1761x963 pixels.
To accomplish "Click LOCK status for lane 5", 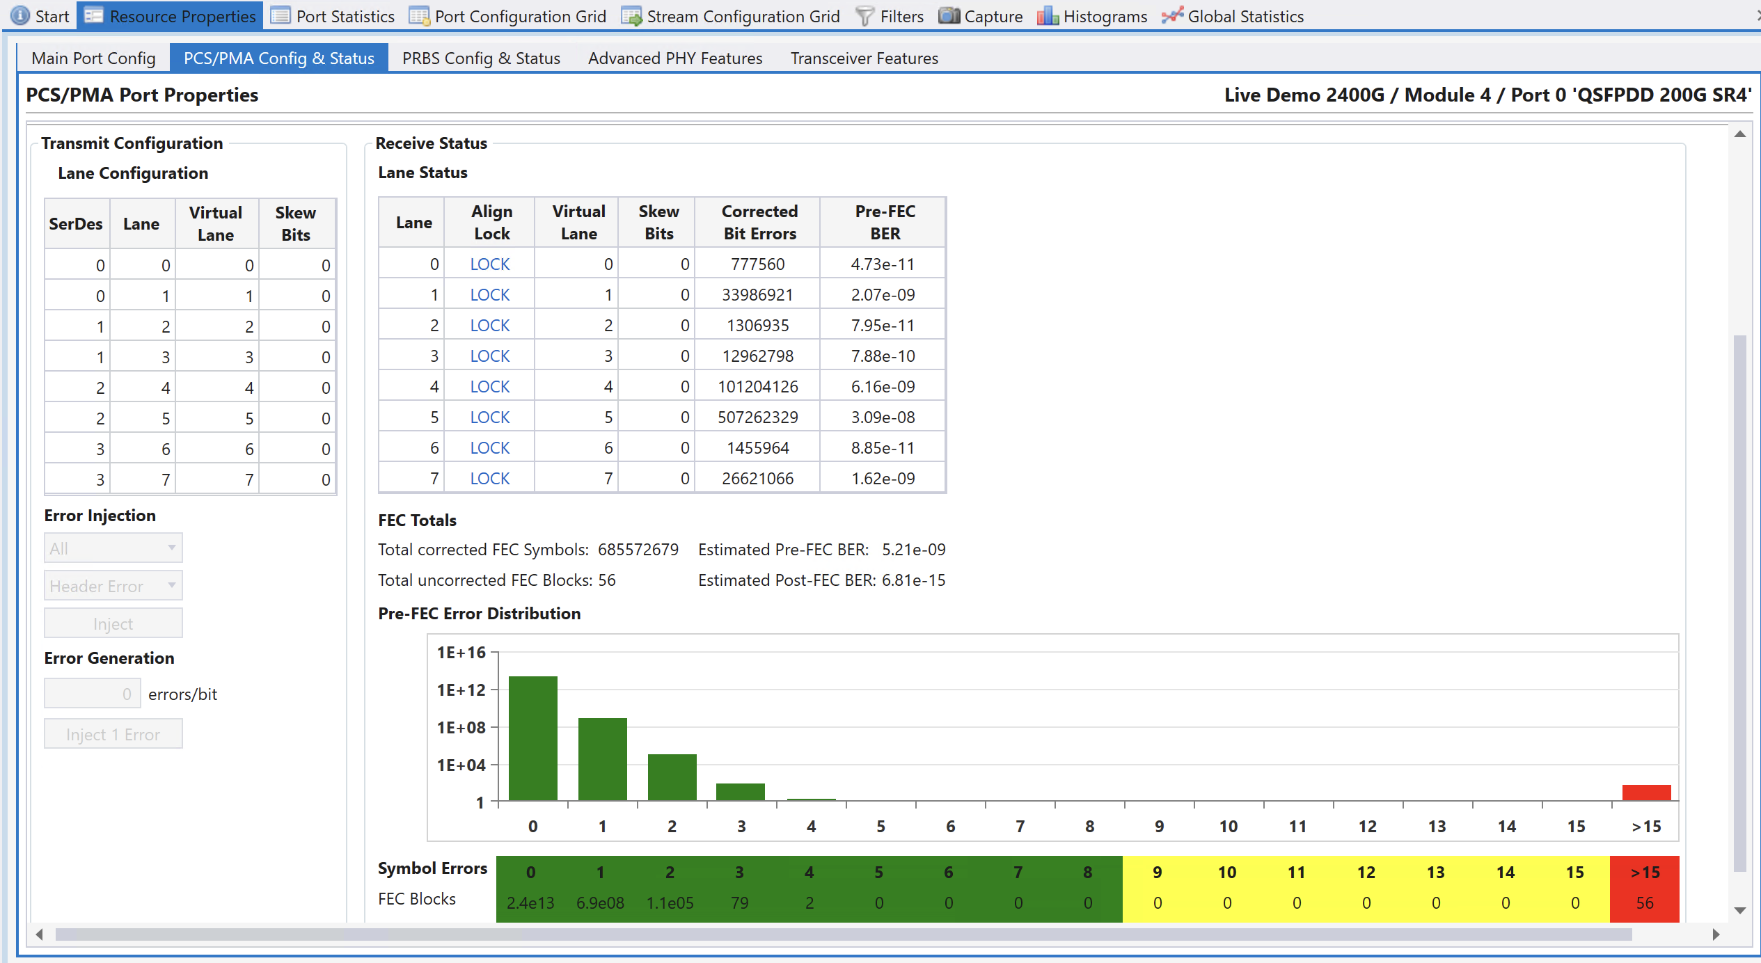I will pyautogui.click(x=489, y=417).
